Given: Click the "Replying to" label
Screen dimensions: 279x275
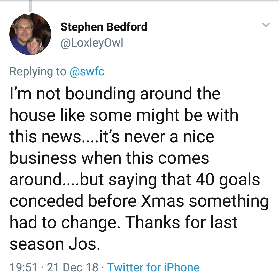Looking at the screenshot, I should point(38,71).
